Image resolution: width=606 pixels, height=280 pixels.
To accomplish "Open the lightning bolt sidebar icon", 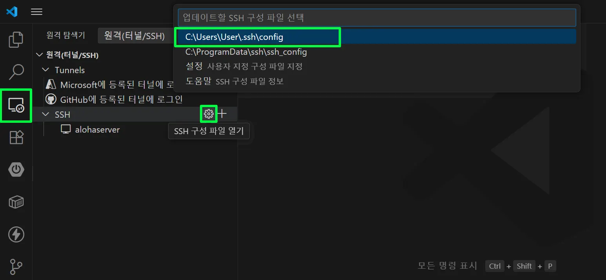I will [16, 234].
